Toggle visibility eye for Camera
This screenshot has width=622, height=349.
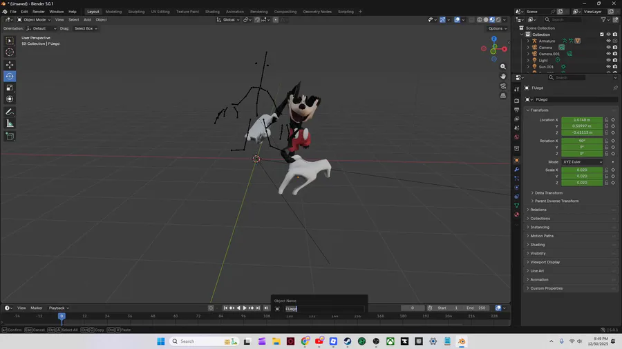[x=608, y=48]
